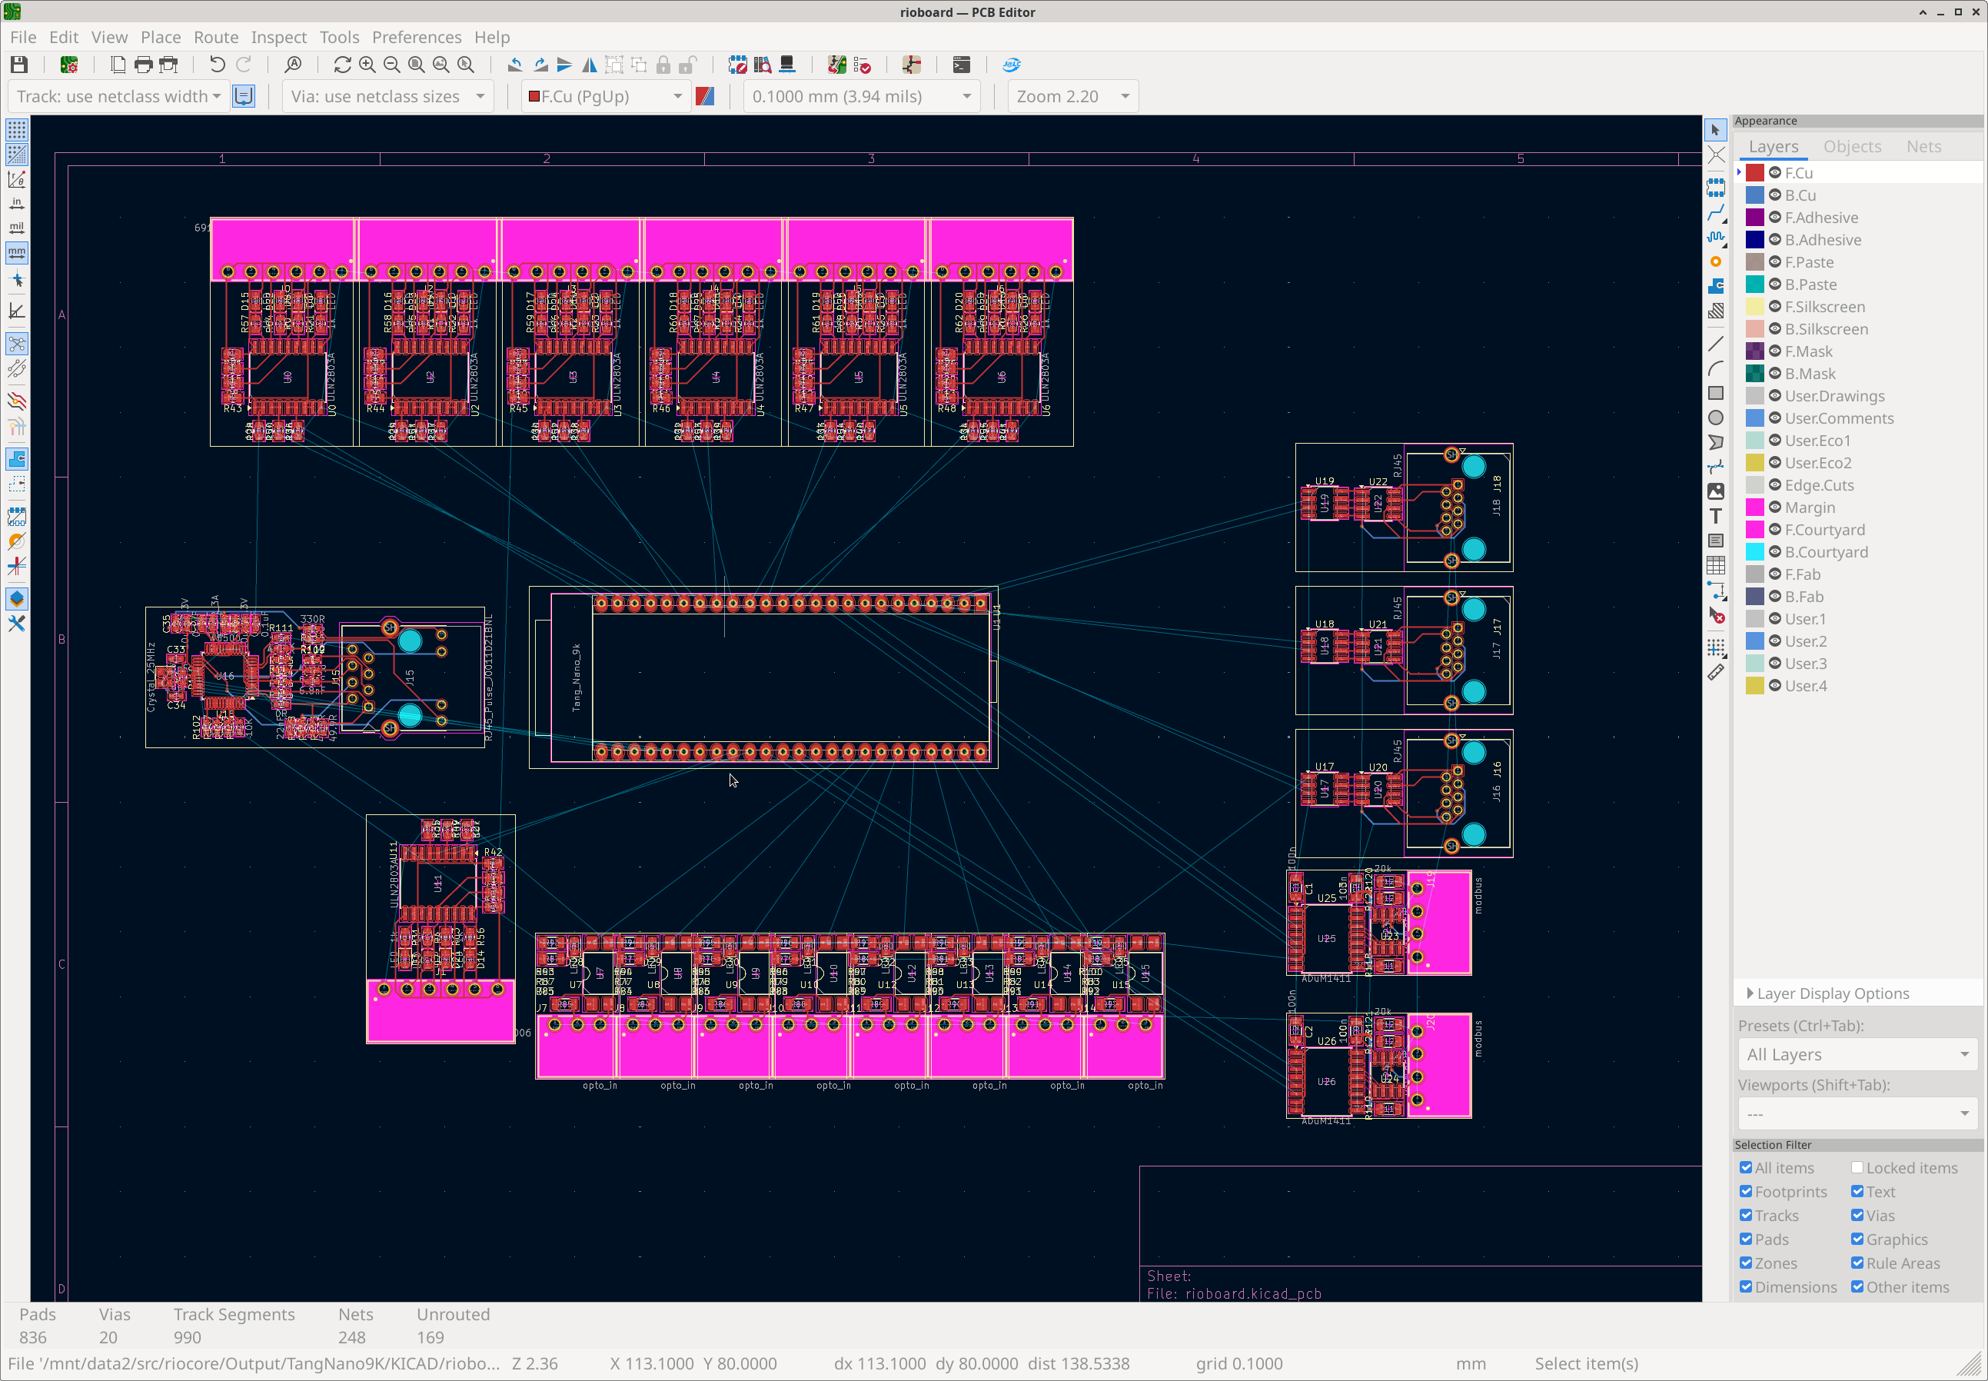Click the Undo icon
Screen dimensions: 1988x1381
(x=217, y=65)
